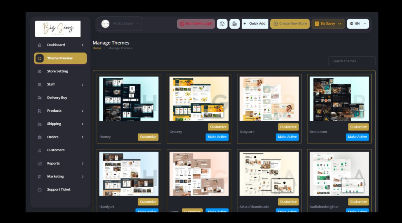This screenshot has width=402, height=223.
Task: Click the store building icon beside Quick Add
Action: pyautogui.click(x=234, y=24)
